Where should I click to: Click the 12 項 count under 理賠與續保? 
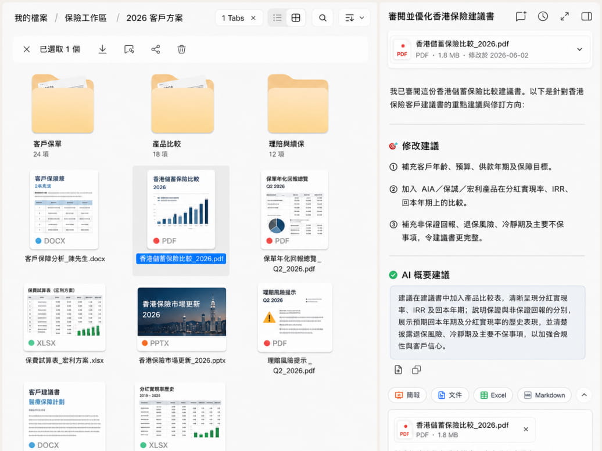[276, 154]
